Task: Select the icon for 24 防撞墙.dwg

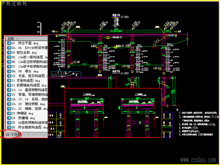Action: 9,118
